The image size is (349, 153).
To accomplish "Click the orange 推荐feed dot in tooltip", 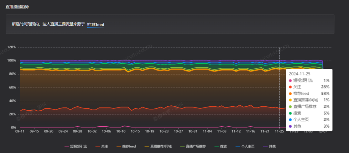I will click(x=290, y=94).
